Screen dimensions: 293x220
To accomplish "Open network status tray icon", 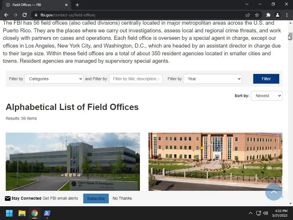I will coord(258,213).
